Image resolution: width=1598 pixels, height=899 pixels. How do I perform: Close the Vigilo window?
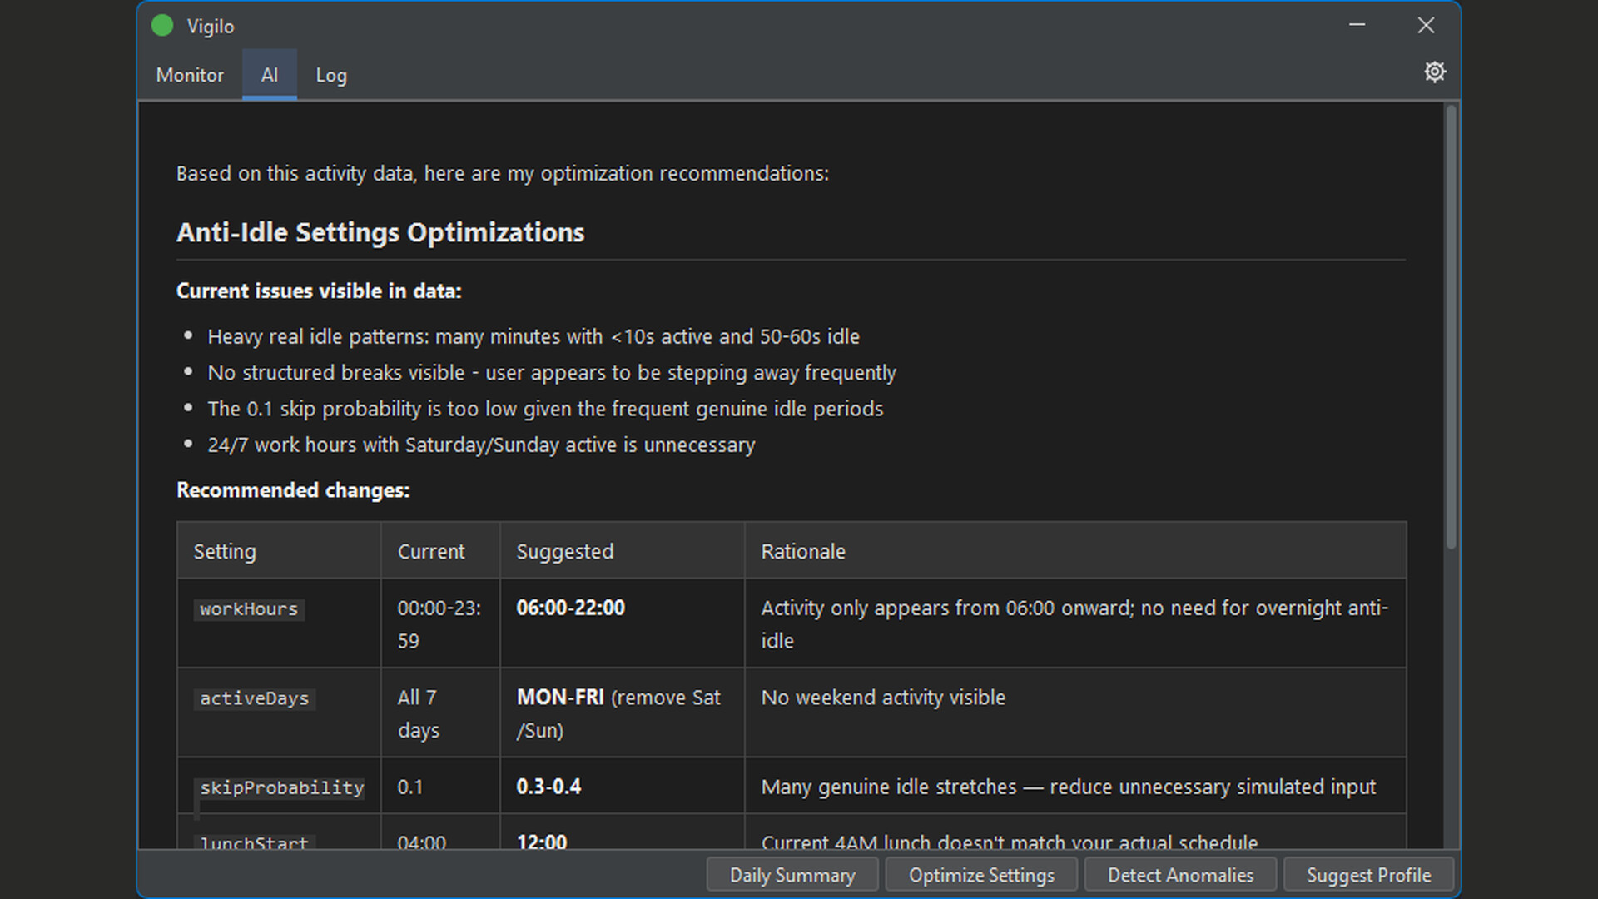[x=1426, y=26]
